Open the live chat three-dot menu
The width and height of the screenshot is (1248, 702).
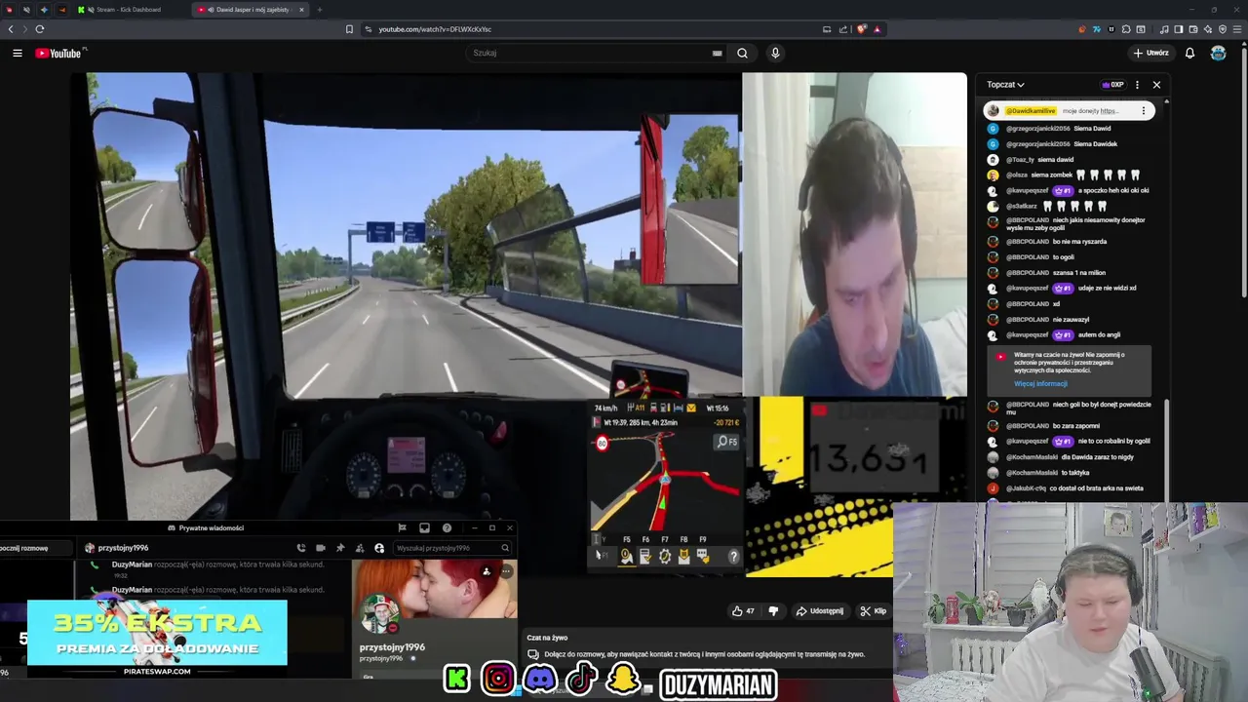tap(1137, 85)
